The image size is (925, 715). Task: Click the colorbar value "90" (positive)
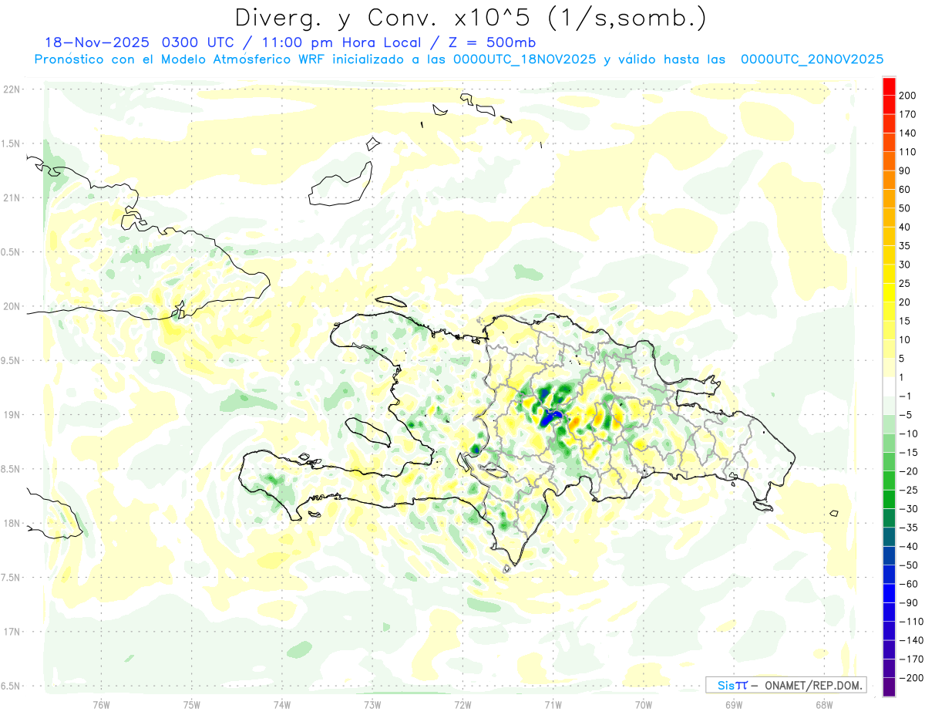[x=905, y=170]
